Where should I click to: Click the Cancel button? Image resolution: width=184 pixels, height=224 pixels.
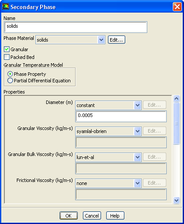[x=92, y=216]
